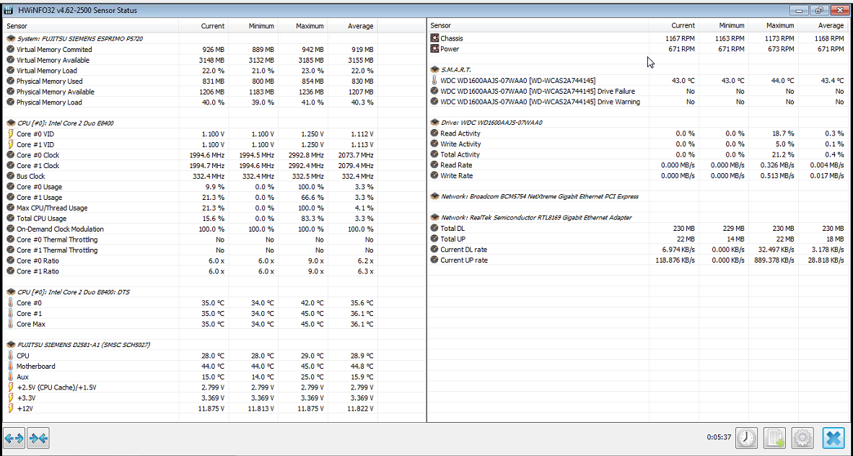The width and height of the screenshot is (853, 456).
Task: Click the Chassis fan icon
Action: click(x=434, y=39)
